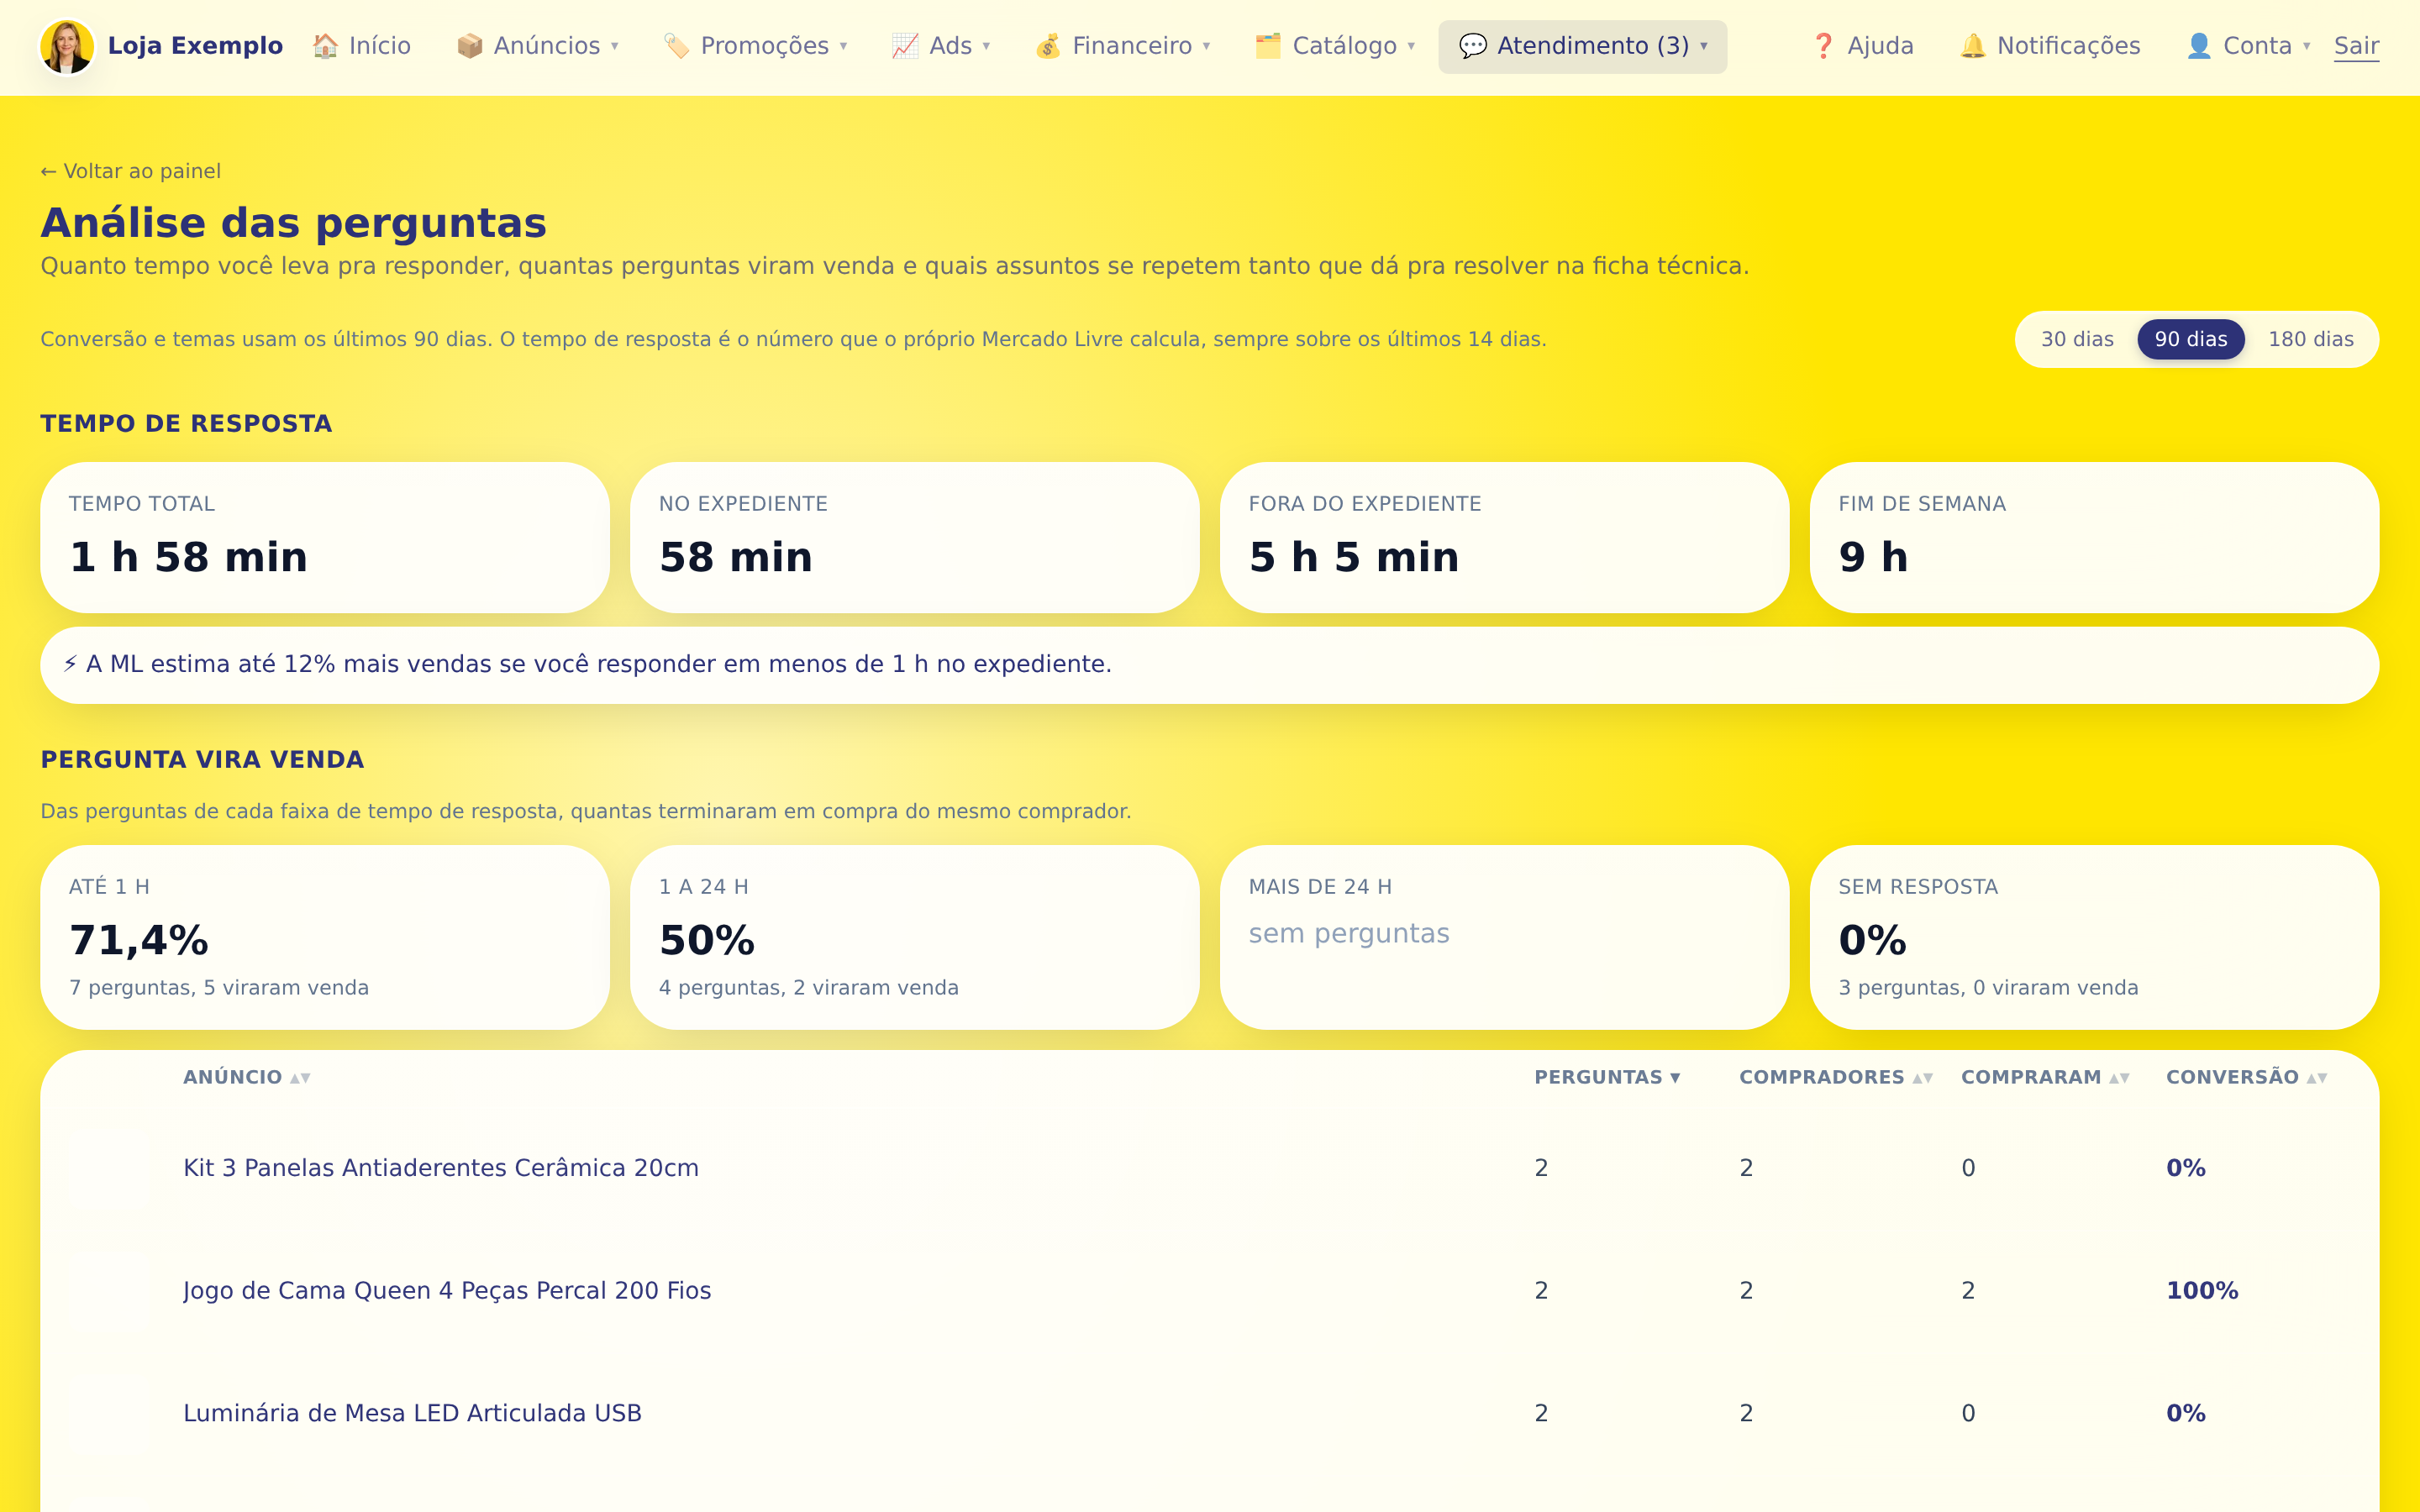This screenshot has width=2420, height=1512.
Task: Sort table by Perguntas column
Action: coord(1607,1077)
